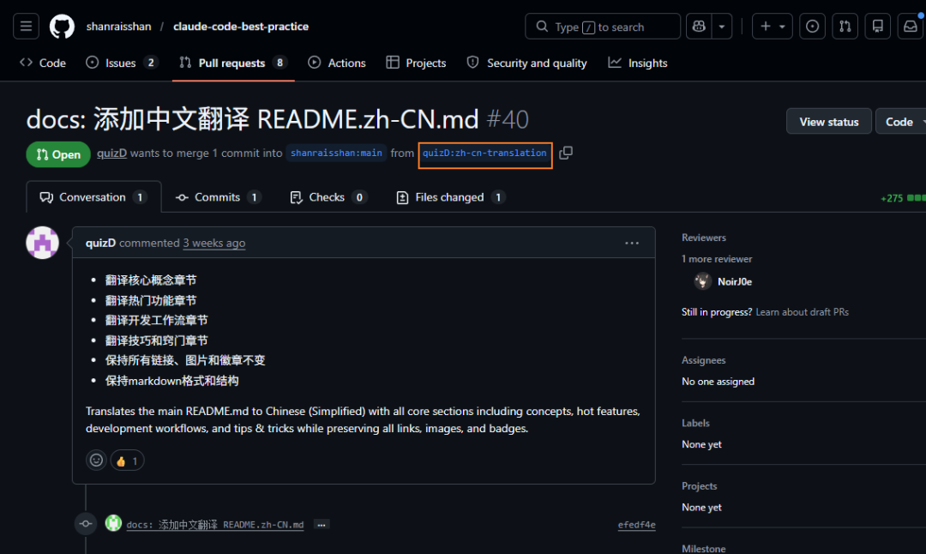Click the 1 more reviewer text

717,259
